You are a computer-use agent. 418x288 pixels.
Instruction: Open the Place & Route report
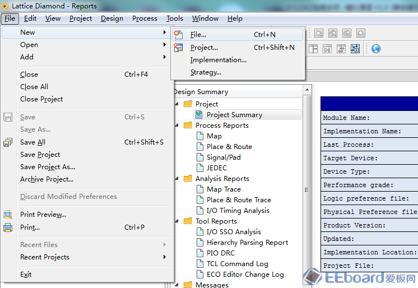click(x=229, y=147)
